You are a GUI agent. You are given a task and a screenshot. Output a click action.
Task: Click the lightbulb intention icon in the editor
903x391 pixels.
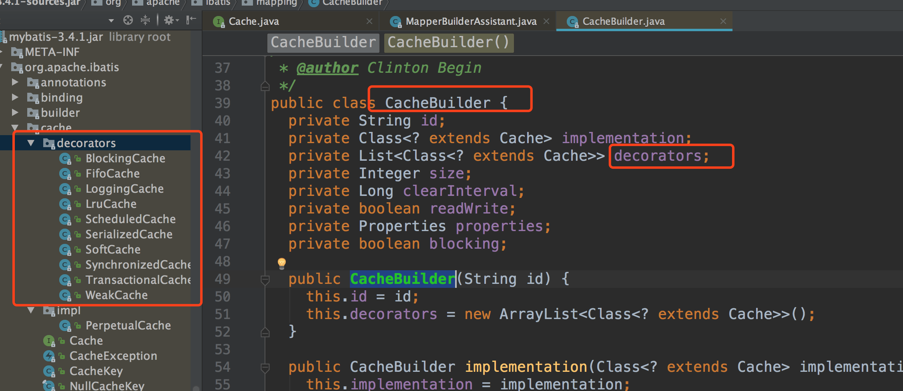pos(282,263)
